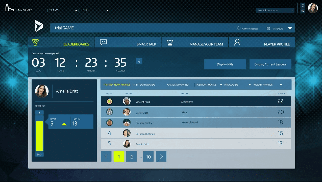Open the Multiple instances dropdown
This screenshot has height=182, width=322.
[275, 11]
